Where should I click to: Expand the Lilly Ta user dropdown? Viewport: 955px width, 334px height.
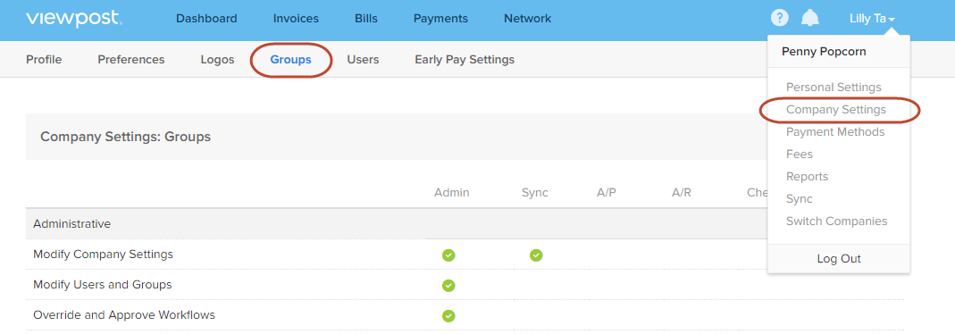tap(872, 19)
